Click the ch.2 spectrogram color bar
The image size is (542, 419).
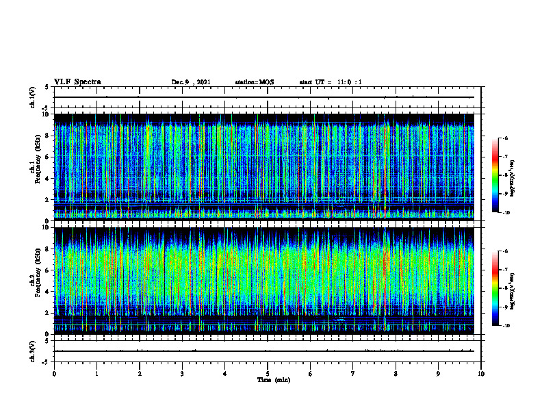click(495, 288)
